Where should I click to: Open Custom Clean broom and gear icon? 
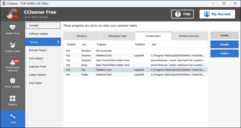13,45
